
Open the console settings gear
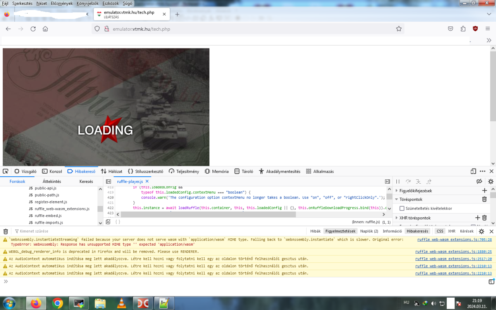coord(481,231)
